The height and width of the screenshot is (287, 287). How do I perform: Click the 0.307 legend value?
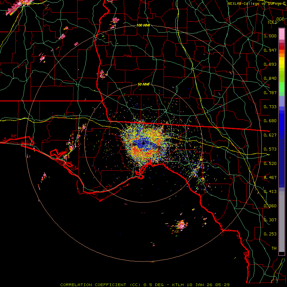coord(270,220)
